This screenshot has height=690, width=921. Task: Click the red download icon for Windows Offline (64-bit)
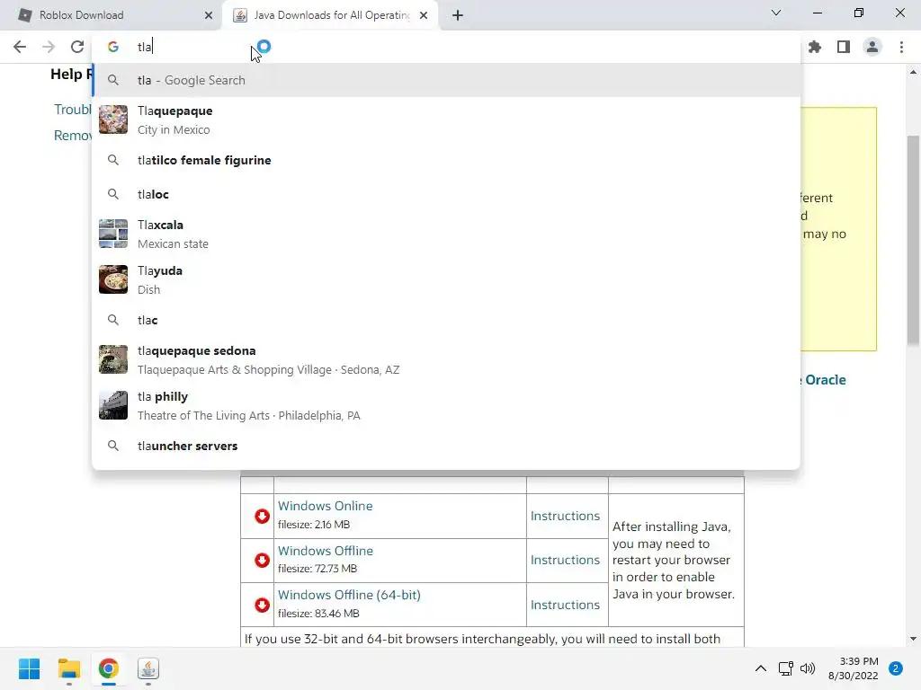262,605
